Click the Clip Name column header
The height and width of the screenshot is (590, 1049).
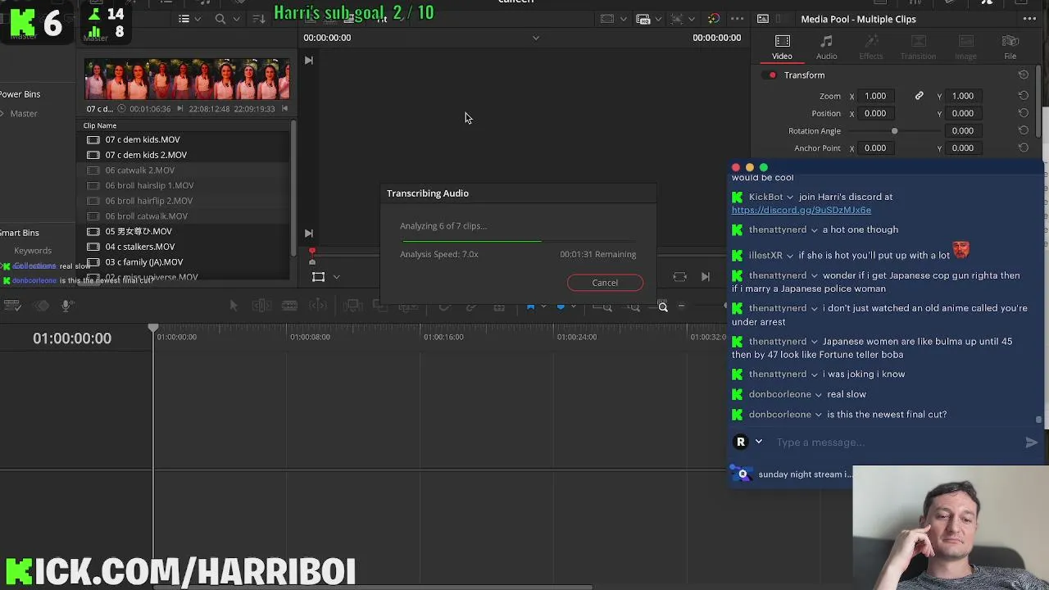coord(100,125)
